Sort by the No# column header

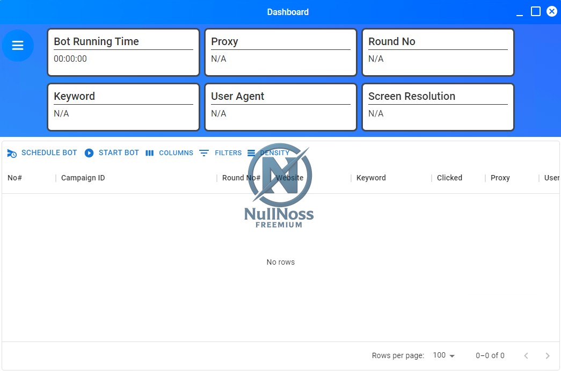pos(14,178)
